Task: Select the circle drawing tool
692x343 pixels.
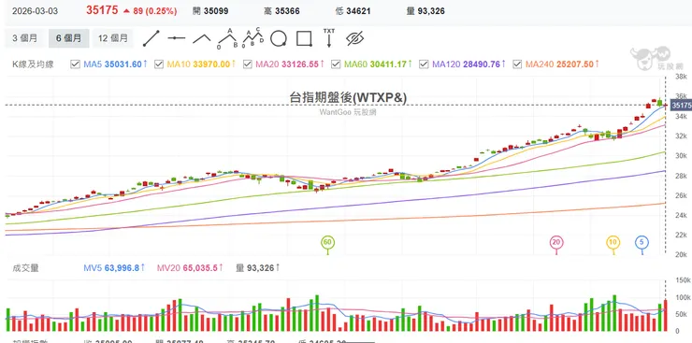Action: click(x=279, y=38)
